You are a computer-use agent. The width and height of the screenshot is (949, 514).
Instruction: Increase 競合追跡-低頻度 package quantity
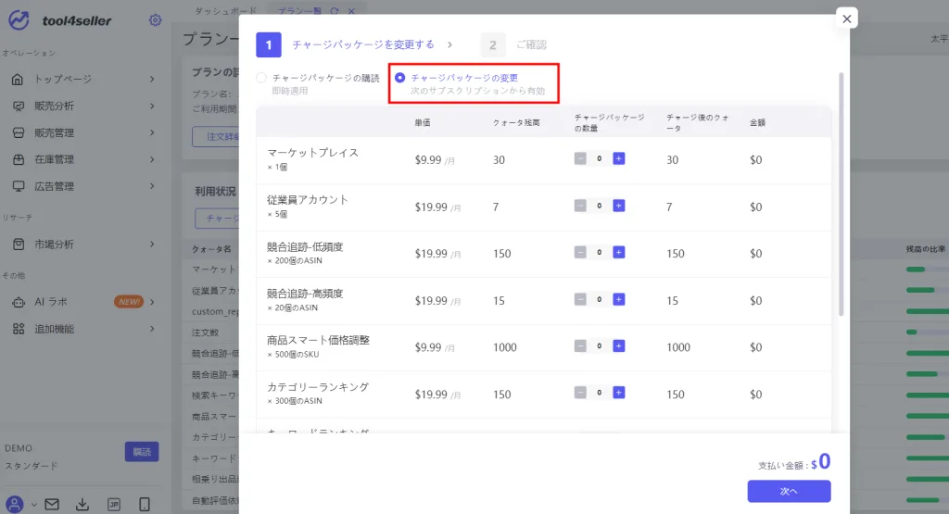(618, 252)
